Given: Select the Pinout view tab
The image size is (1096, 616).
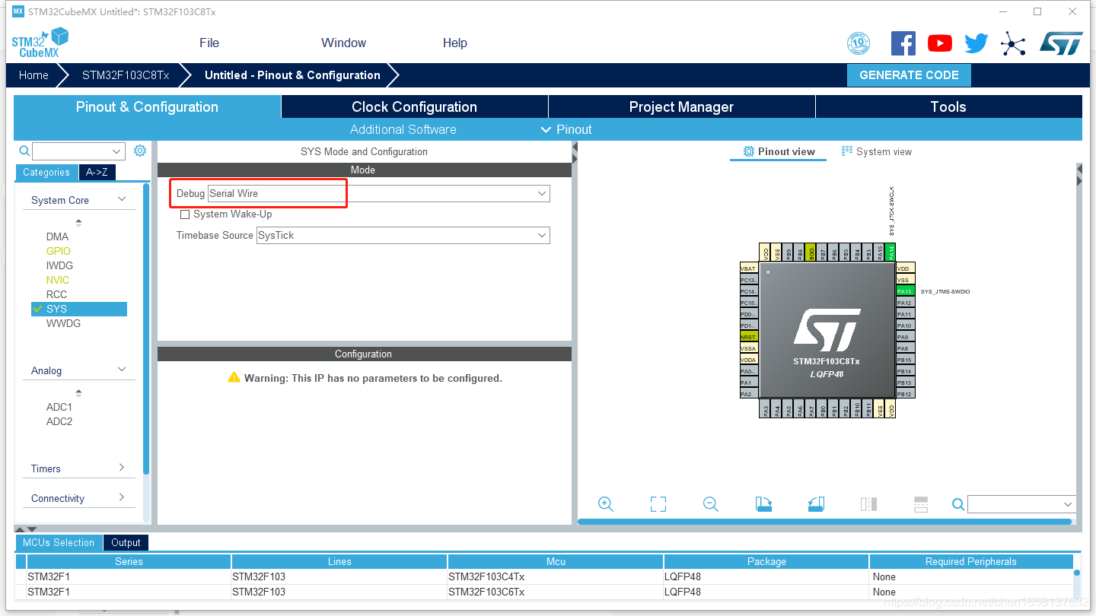Looking at the screenshot, I should pos(779,152).
